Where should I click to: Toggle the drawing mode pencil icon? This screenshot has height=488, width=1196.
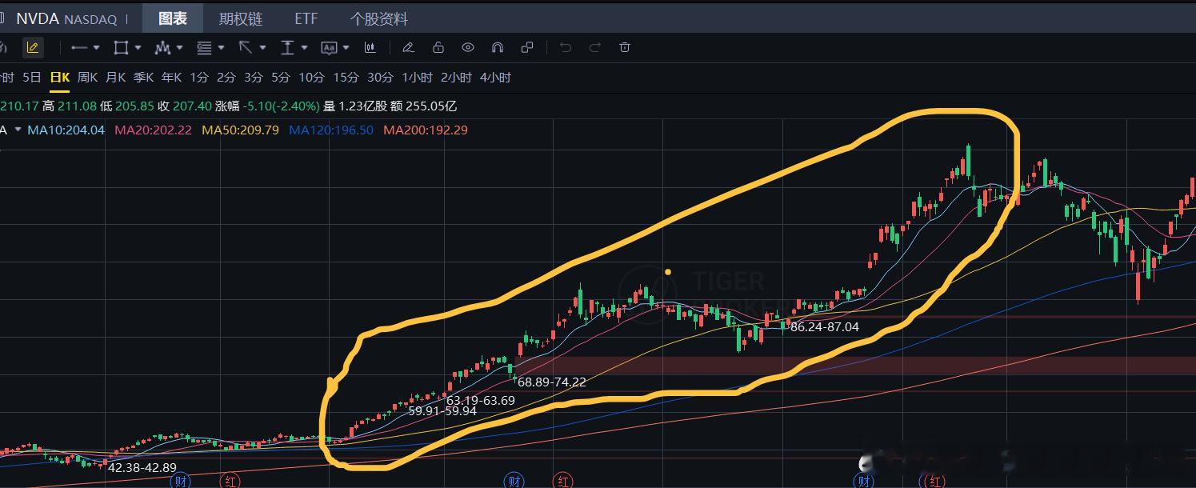(33, 47)
